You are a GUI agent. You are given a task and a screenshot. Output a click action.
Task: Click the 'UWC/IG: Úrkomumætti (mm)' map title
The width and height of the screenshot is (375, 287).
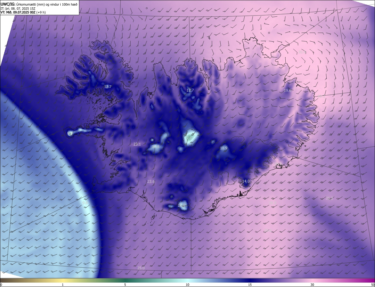pyautogui.click(x=39, y=4)
